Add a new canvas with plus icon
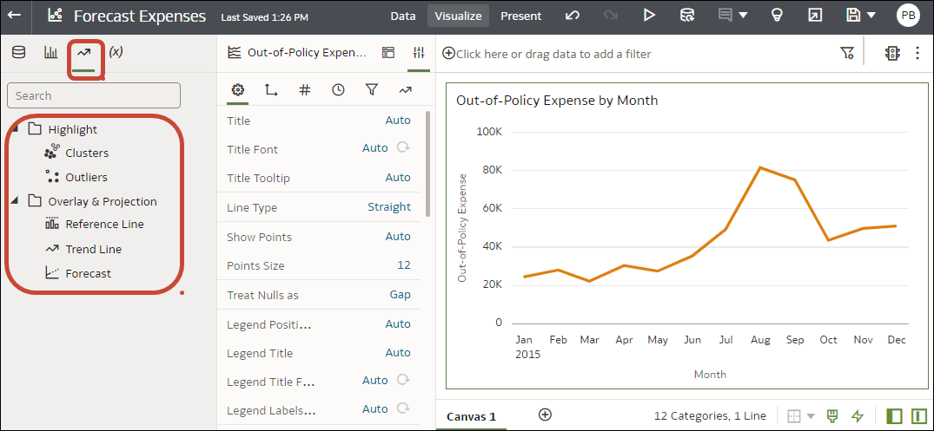This screenshot has width=934, height=431. [545, 415]
